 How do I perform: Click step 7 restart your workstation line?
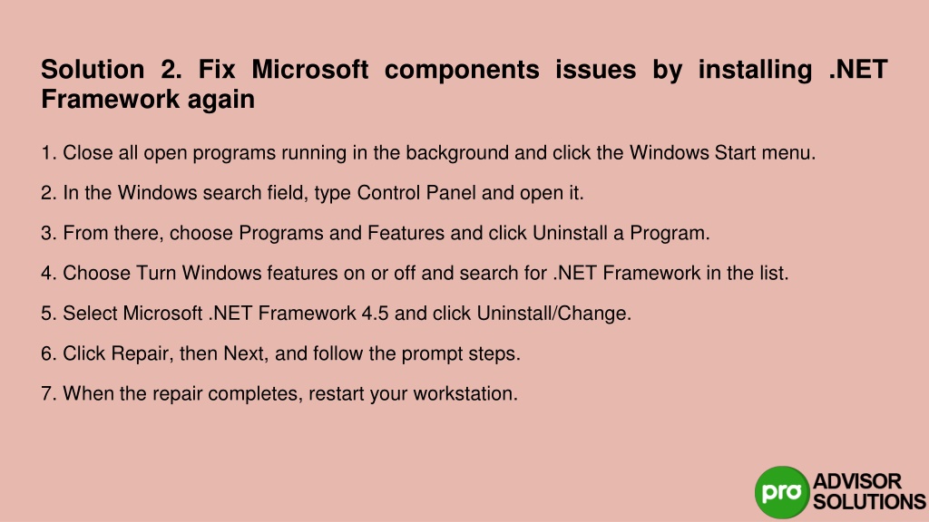click(279, 394)
